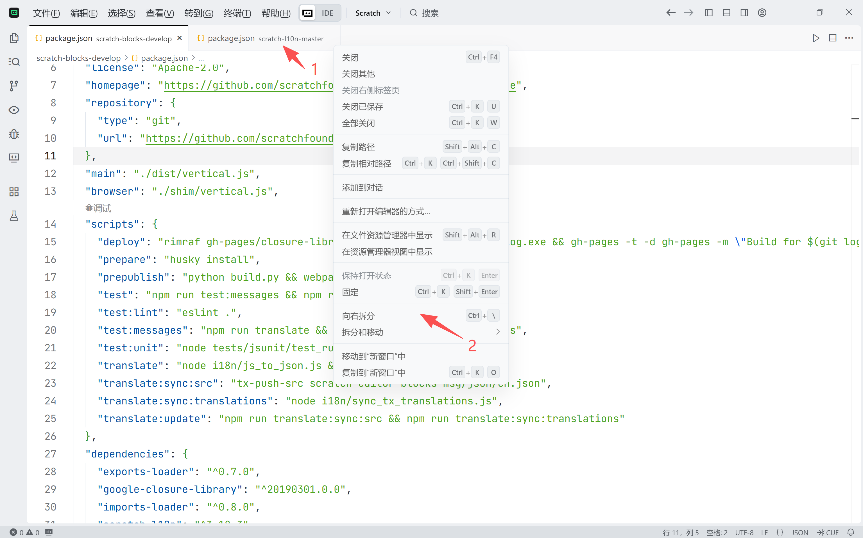Open the Testing flask icon in sidebar

coord(14,216)
